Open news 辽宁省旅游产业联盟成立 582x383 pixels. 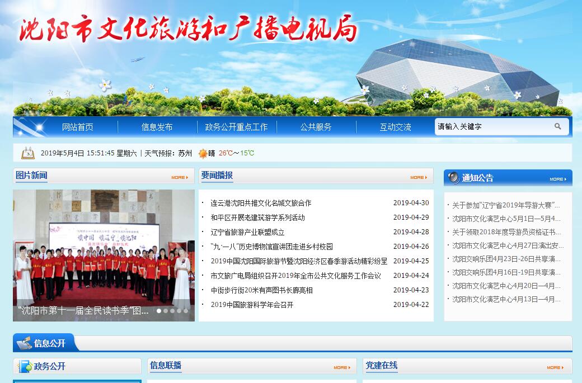coord(247,232)
